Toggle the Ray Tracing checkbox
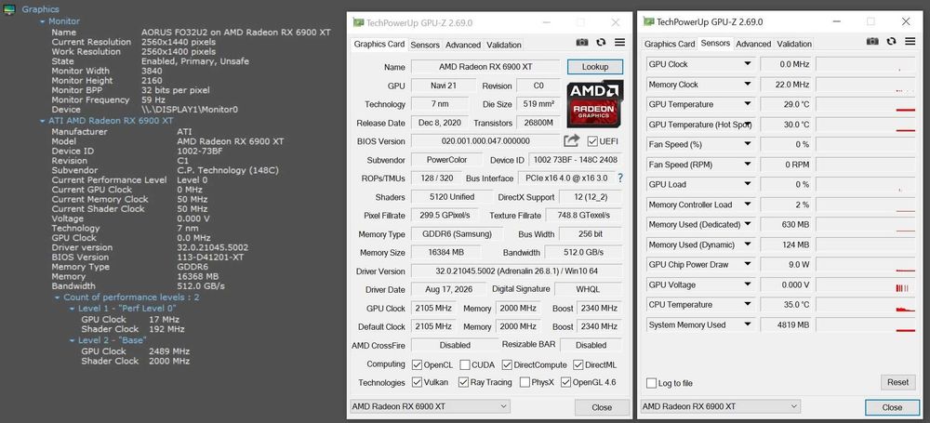 click(463, 383)
